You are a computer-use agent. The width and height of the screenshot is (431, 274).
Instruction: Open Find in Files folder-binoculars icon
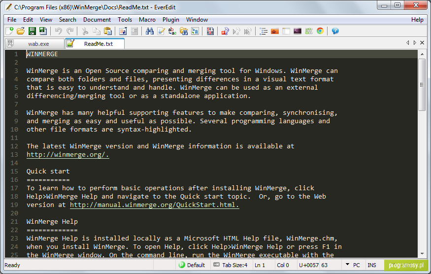click(184, 31)
